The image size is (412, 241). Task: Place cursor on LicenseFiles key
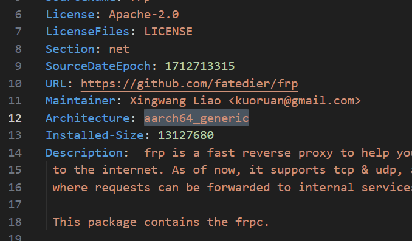click(88, 32)
